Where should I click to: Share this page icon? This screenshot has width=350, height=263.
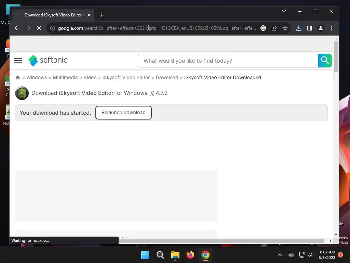pyautogui.click(x=274, y=28)
